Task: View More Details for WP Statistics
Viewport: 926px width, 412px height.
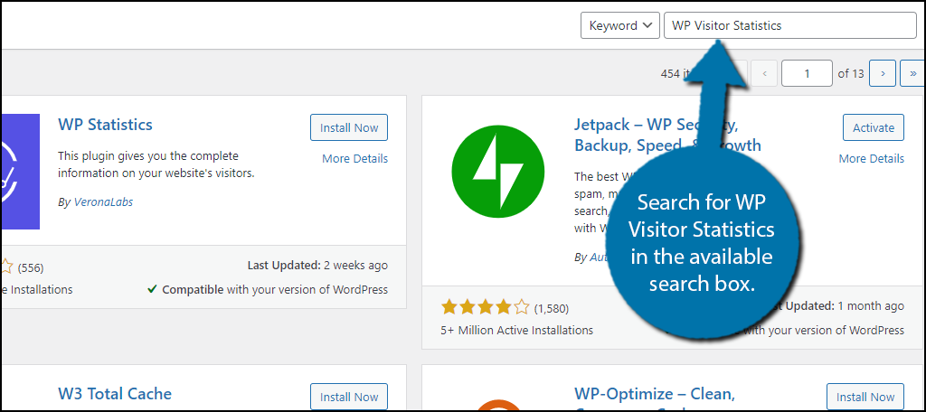Action: tap(354, 159)
